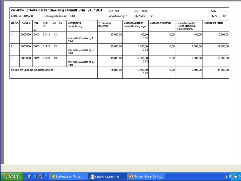Click the total expenses 3.100,00 under Gesamtausgaben Gesamtfestlegungen

(x=143, y=70)
